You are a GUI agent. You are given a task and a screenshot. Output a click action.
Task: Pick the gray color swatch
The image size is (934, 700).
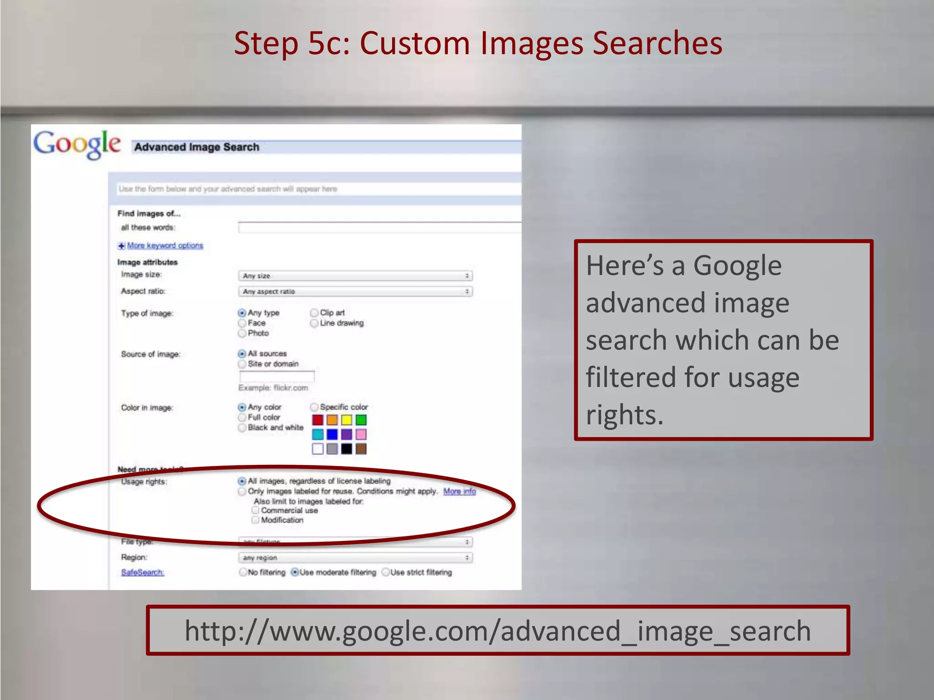(332, 449)
